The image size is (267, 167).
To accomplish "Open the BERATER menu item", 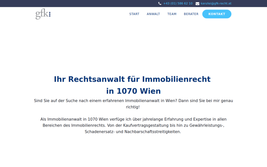I will click(x=191, y=14).
